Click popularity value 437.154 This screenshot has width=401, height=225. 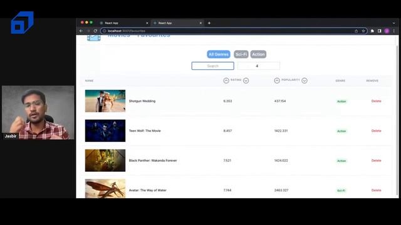pyautogui.click(x=280, y=101)
